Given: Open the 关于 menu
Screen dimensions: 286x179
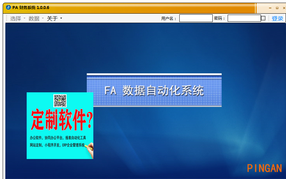Looking at the screenshot, I should (x=52, y=19).
